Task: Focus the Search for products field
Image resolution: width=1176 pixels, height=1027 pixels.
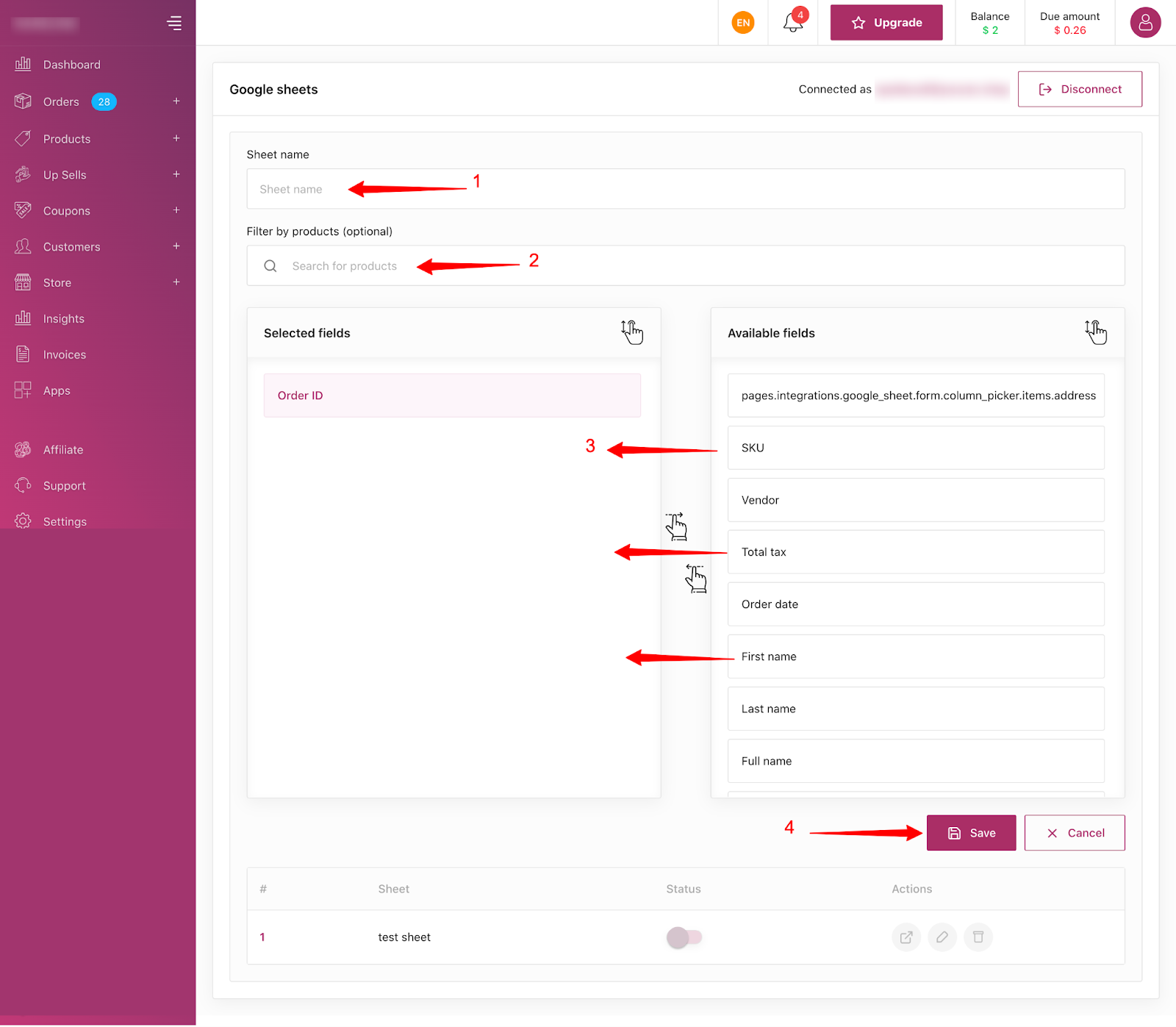Action: click(686, 265)
